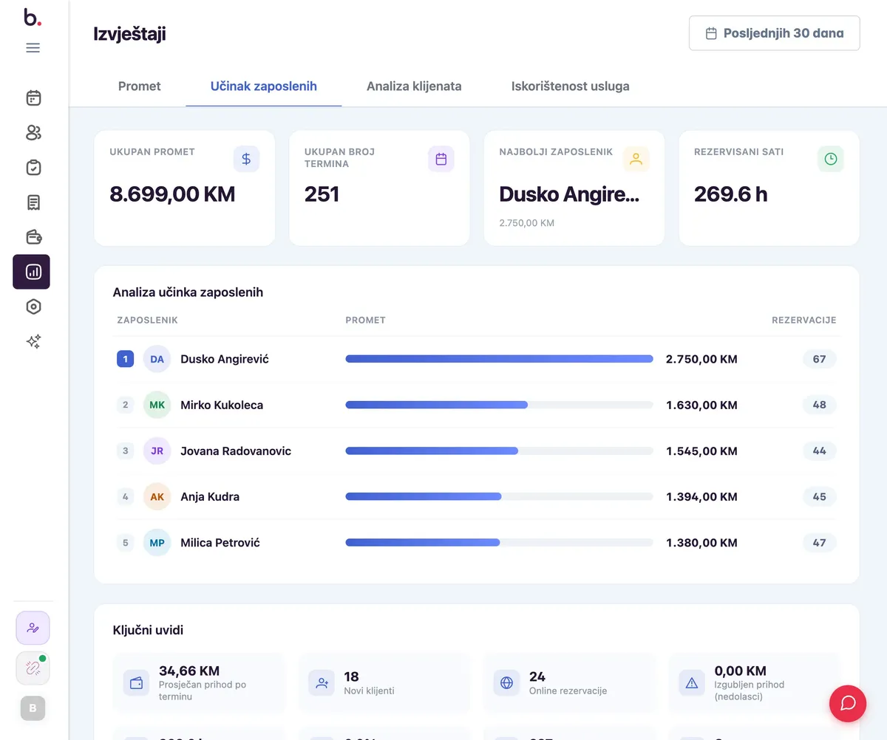
Task: Click the wallet icon beside 34,66 KM
Action: [137, 683]
